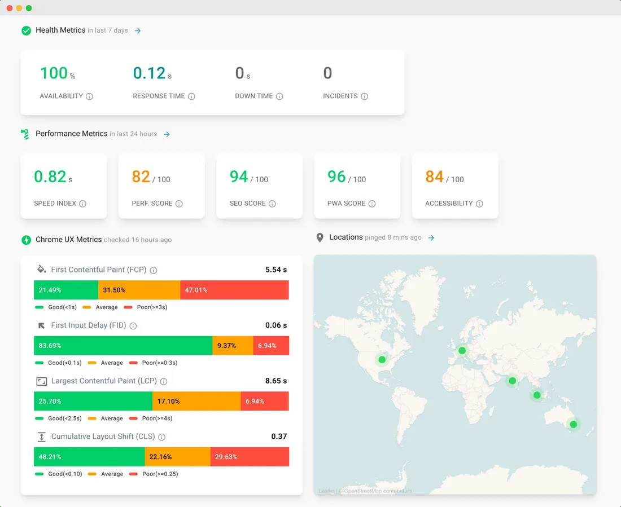Click the info icon next to Incidents

click(364, 96)
